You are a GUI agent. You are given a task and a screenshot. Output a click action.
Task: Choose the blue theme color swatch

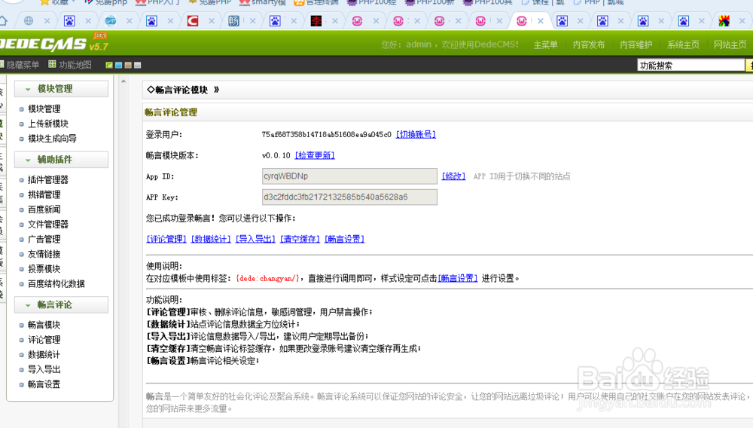[x=119, y=65]
